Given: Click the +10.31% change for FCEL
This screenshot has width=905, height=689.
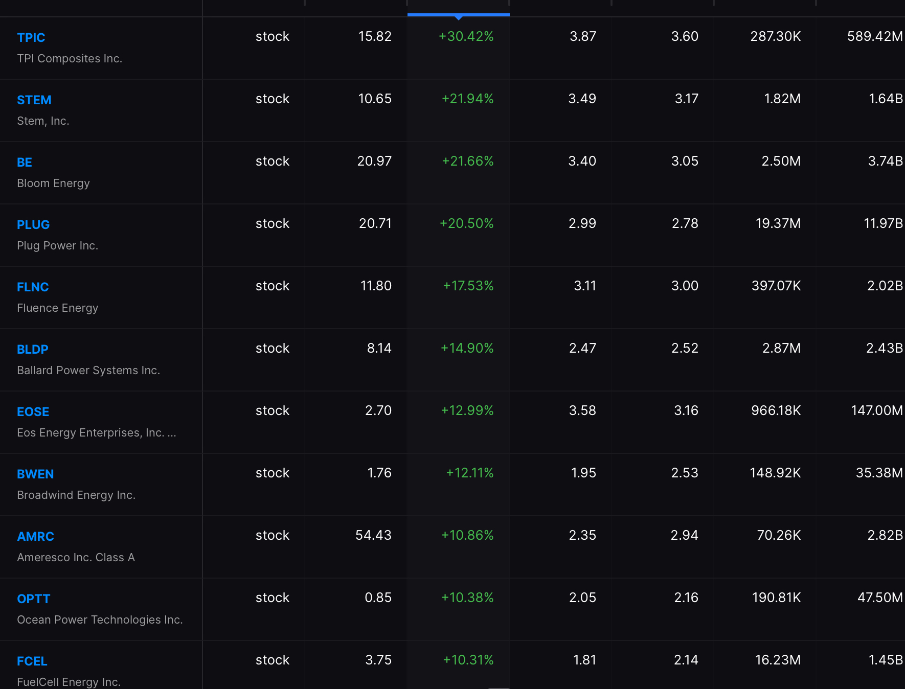Looking at the screenshot, I should click(x=468, y=660).
